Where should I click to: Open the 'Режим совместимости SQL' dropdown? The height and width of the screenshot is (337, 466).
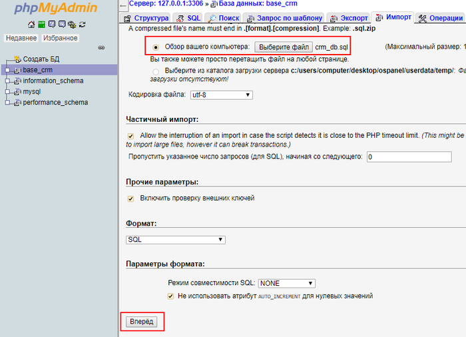[x=286, y=283]
